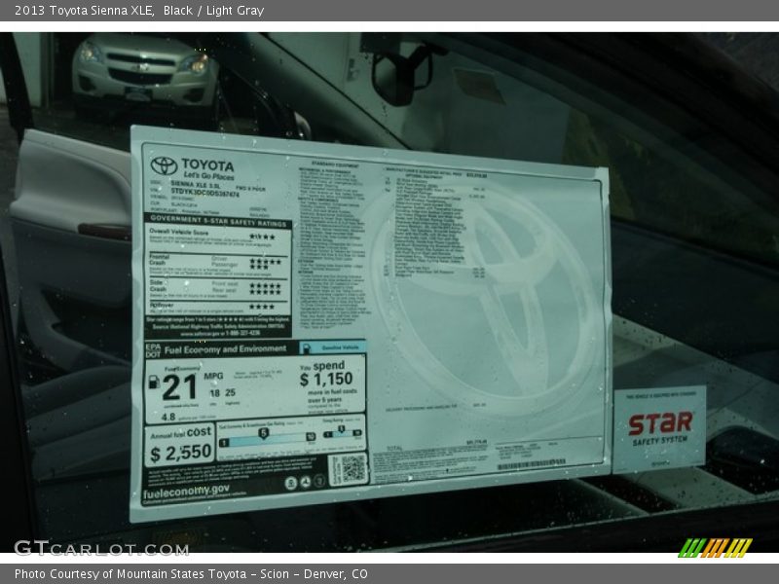This screenshot has height=584, width=779.
Task: Click the 'Overall Vehicle Score' label
Action: click(179, 232)
